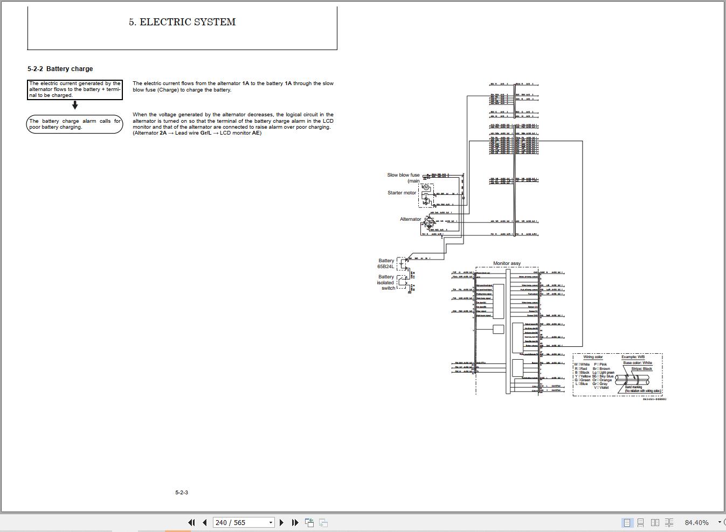Enable single page view mode
The image size is (726, 532).
pos(627,522)
